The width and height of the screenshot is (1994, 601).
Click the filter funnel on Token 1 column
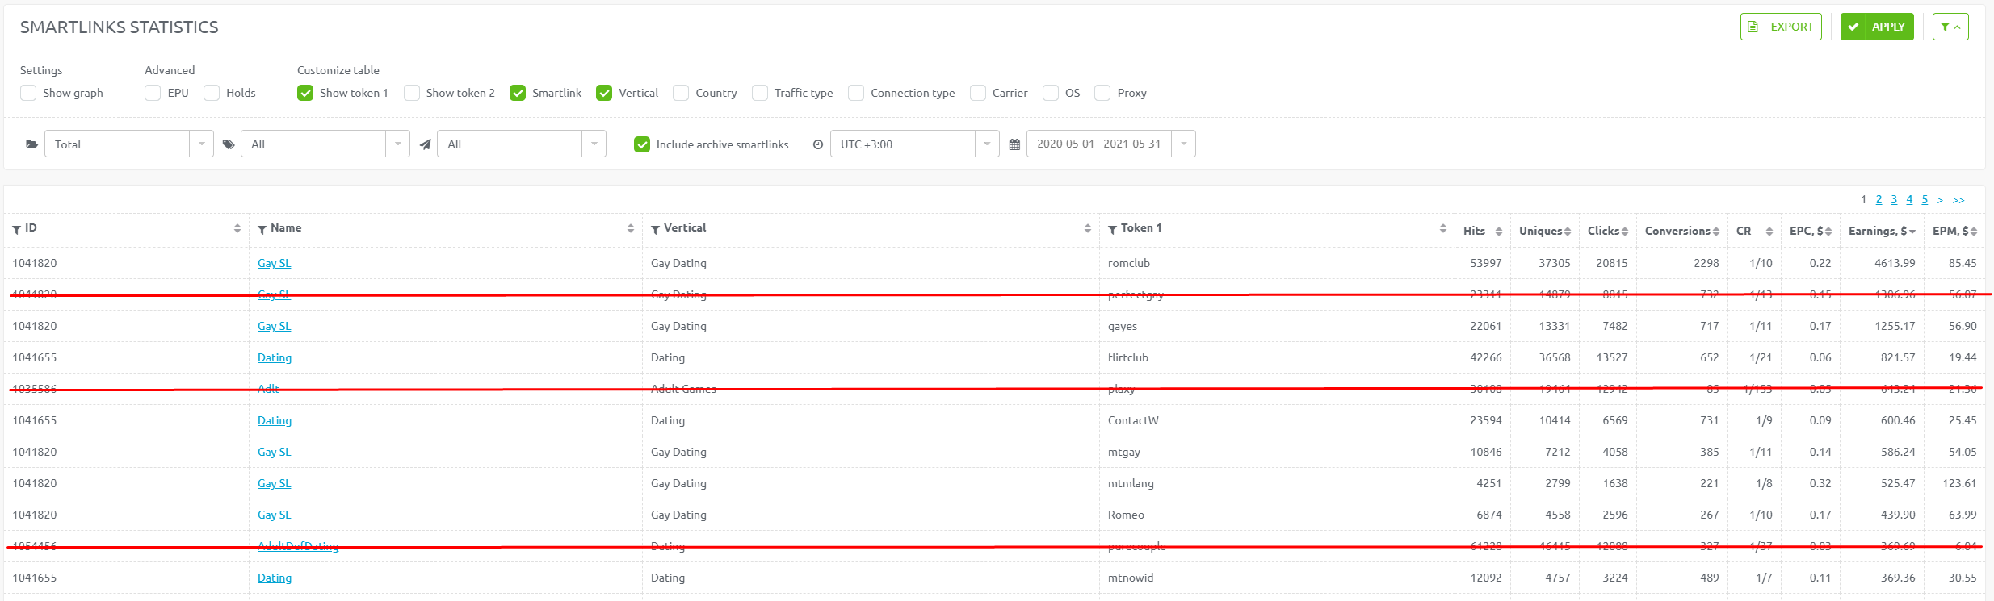tap(1112, 230)
